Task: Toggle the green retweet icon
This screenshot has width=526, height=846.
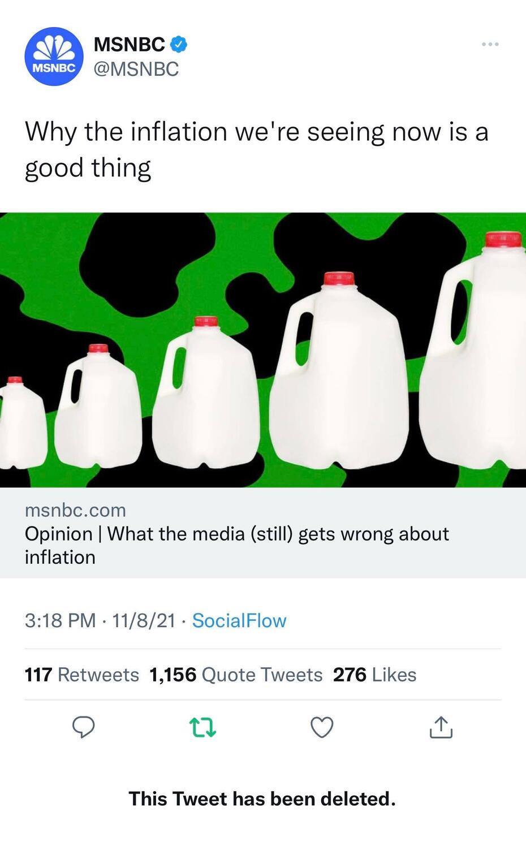Action: point(203,727)
